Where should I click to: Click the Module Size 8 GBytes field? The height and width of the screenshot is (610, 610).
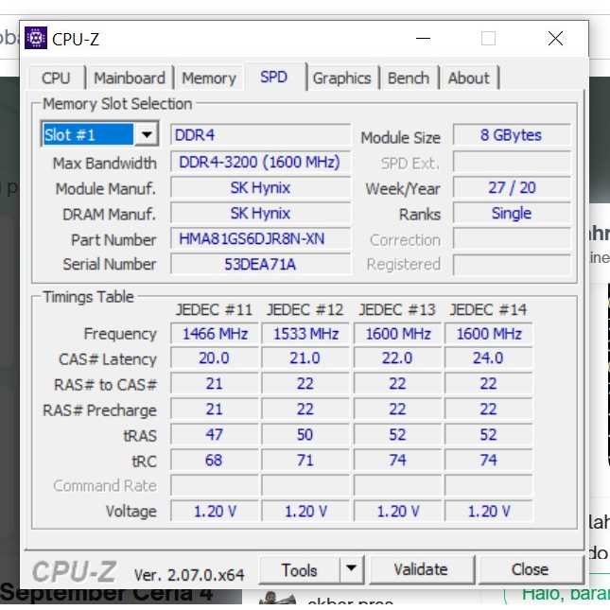pos(512,135)
